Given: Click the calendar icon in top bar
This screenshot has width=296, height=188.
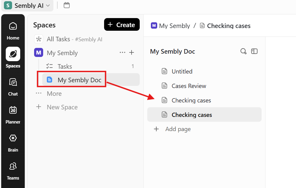Looking at the screenshot, I should click(x=67, y=5).
